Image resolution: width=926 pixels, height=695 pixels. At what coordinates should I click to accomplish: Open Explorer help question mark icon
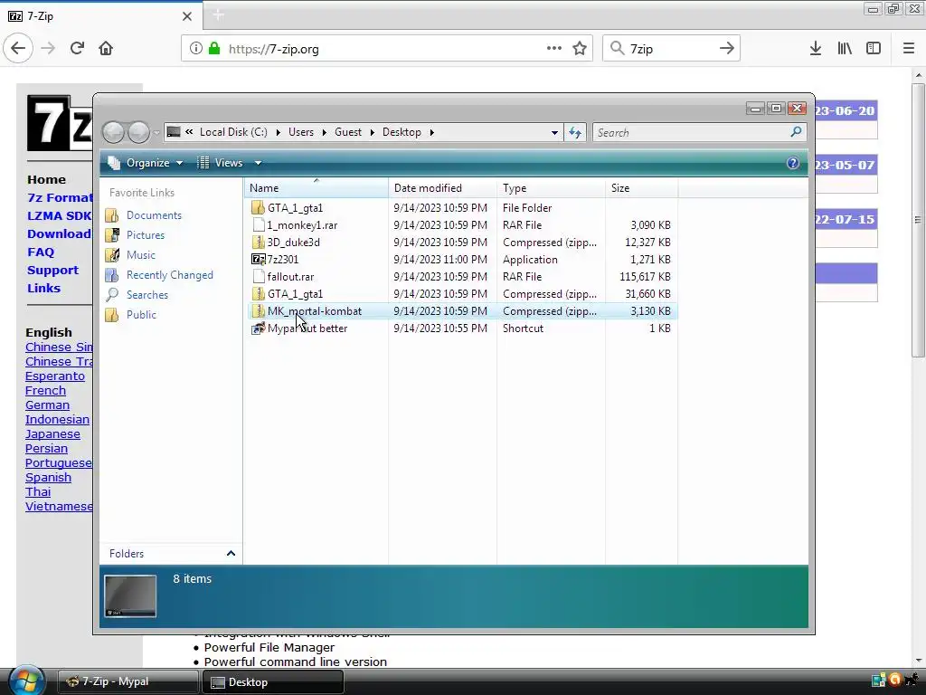click(792, 163)
